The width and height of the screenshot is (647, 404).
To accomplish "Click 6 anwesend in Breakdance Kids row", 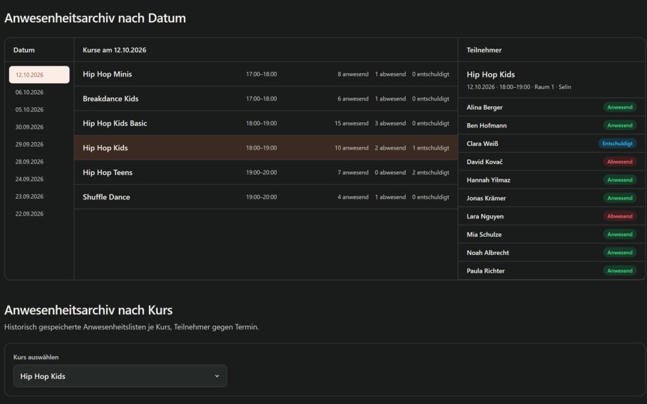I will pos(353,98).
